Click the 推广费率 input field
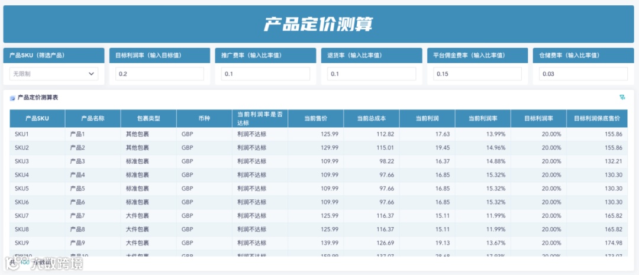 266,74
